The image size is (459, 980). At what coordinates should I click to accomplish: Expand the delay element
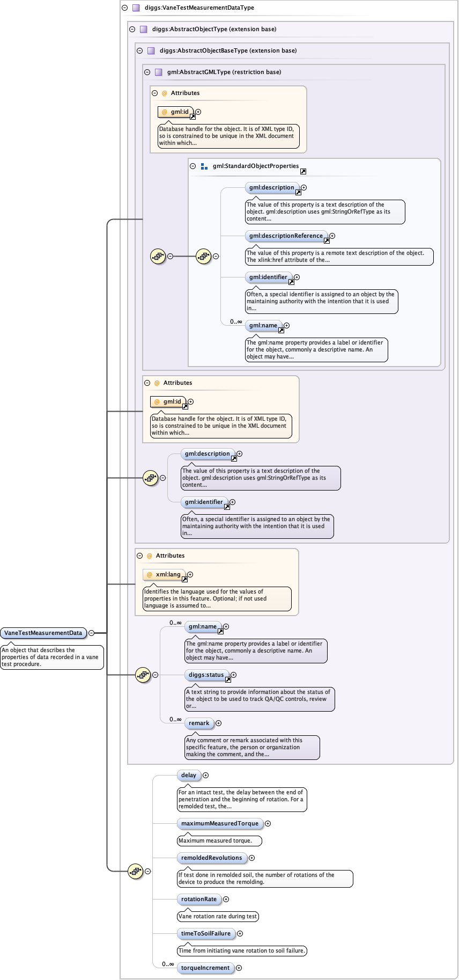point(205,776)
